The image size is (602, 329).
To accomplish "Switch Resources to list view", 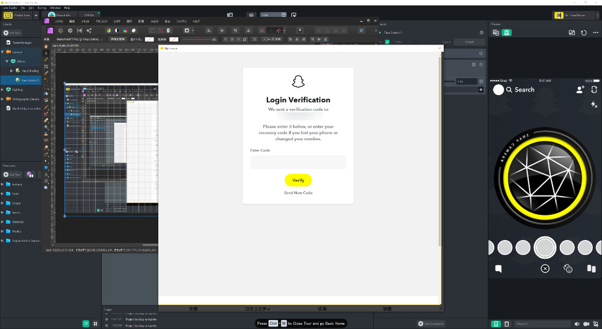I will click(86, 324).
